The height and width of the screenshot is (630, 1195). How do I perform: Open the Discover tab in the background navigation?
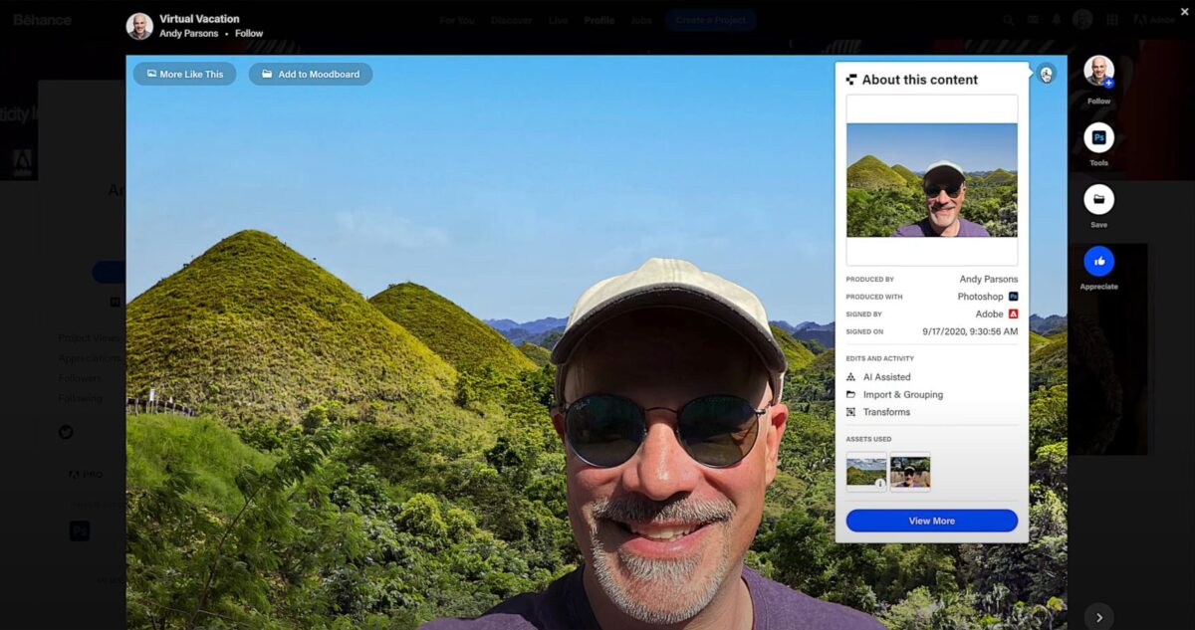click(512, 20)
